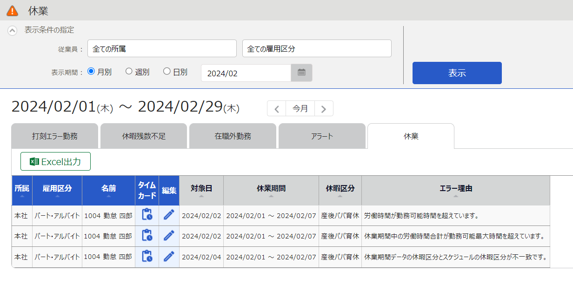The image size is (573, 285).
Task: Sort by 対象日 column header
Action: (x=201, y=191)
